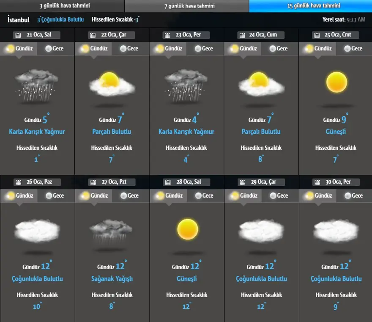Click the calendar icon beside 25 Oca, Cmt
The height and width of the screenshot is (322, 372).
316,35
